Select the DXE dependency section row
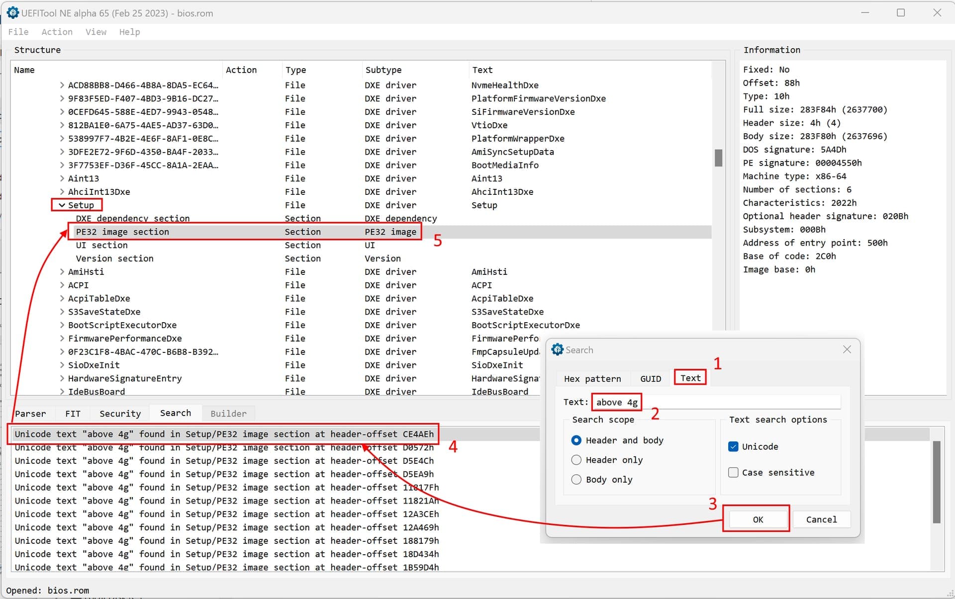 [x=361, y=218]
